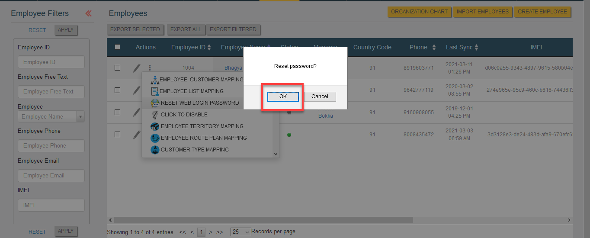The width and height of the screenshot is (590, 238).
Task: Focus the Employee Phone filter field
Action: click(x=51, y=146)
